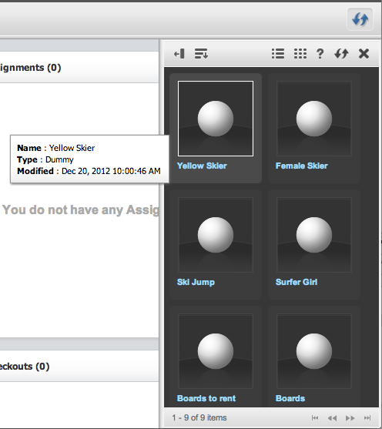
Task: Click the Checkouts (0) section header
Action: click(x=79, y=366)
